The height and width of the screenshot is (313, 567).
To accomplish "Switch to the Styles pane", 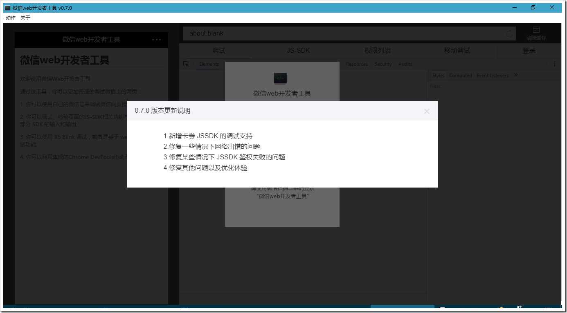I will (439, 76).
